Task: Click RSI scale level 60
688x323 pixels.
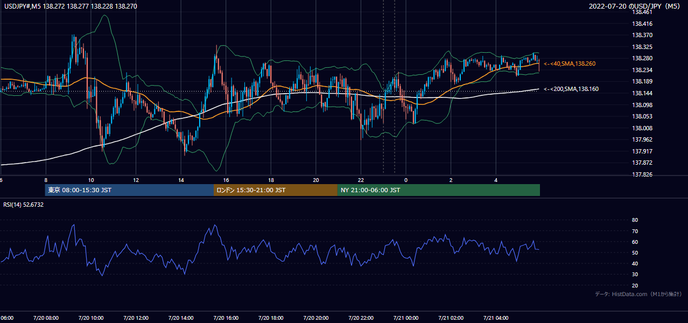Action: [x=635, y=242]
